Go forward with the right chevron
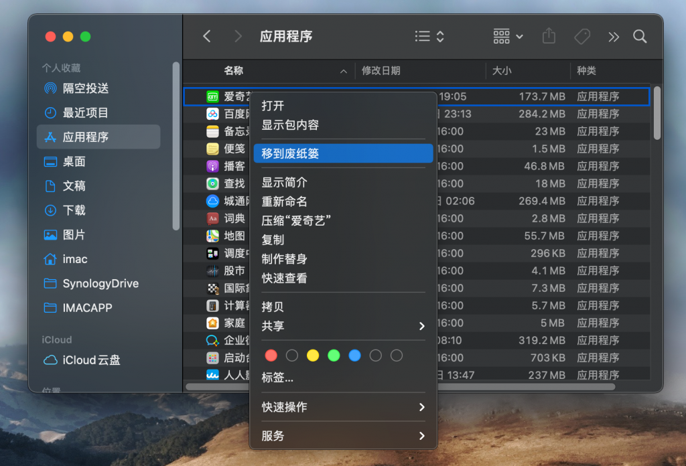Image resolution: width=686 pixels, height=466 pixels. pyautogui.click(x=238, y=36)
